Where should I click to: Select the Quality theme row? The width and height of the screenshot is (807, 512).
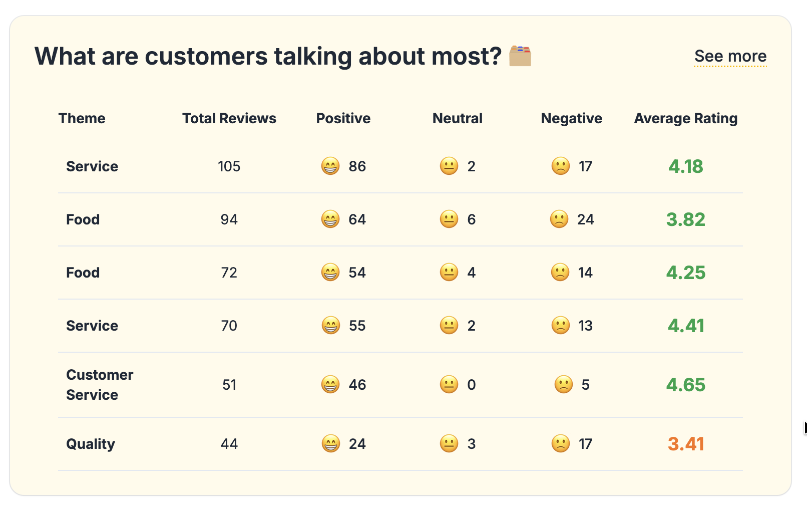coord(91,443)
